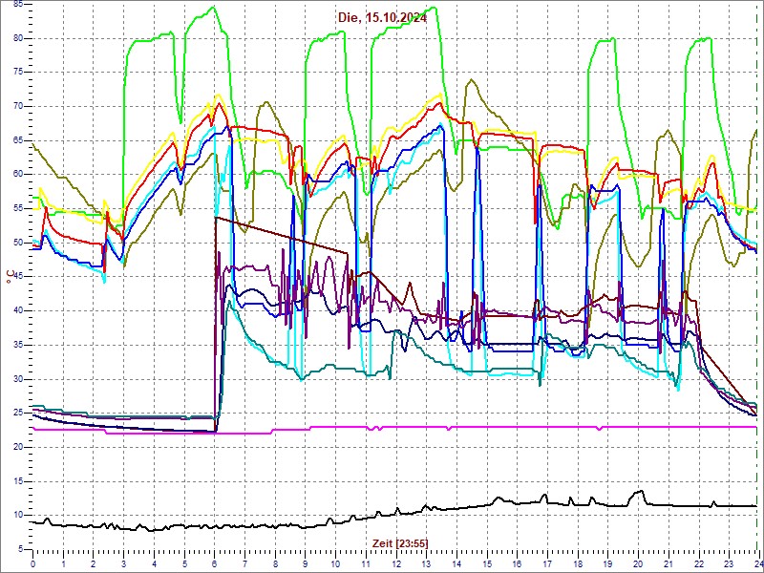The width and height of the screenshot is (764, 573).
Task: Click hour '18' on the time axis
Action: (578, 563)
